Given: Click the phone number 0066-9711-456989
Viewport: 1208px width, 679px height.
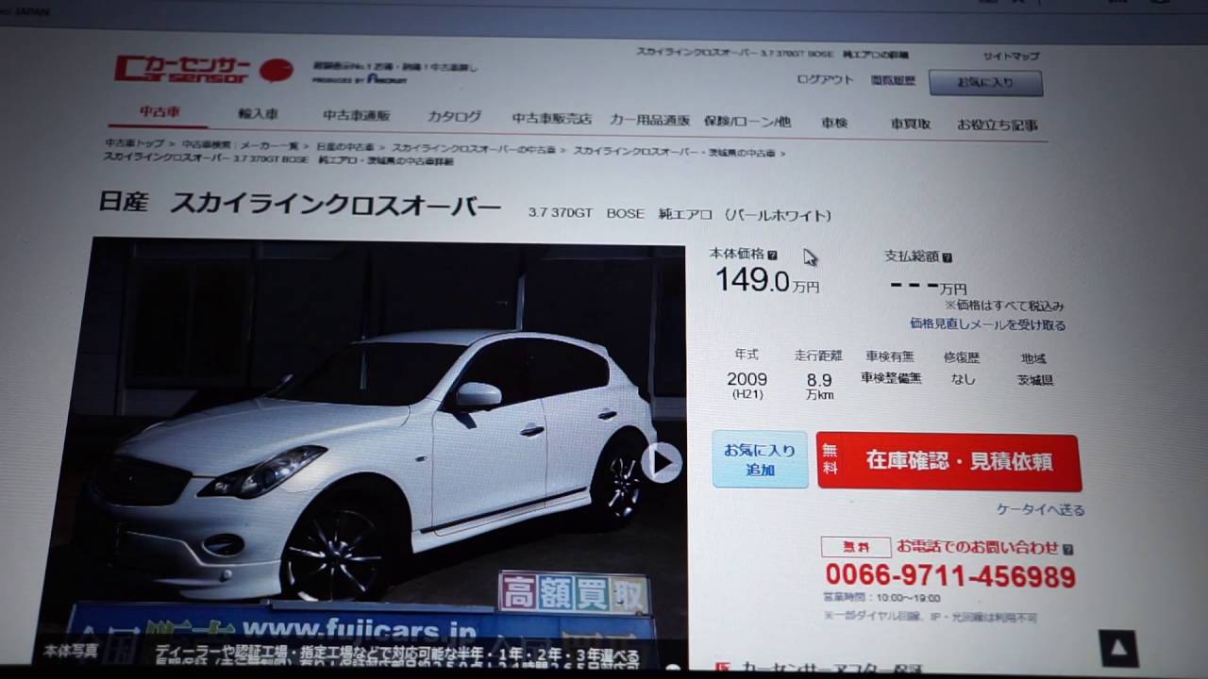Looking at the screenshot, I should (949, 576).
